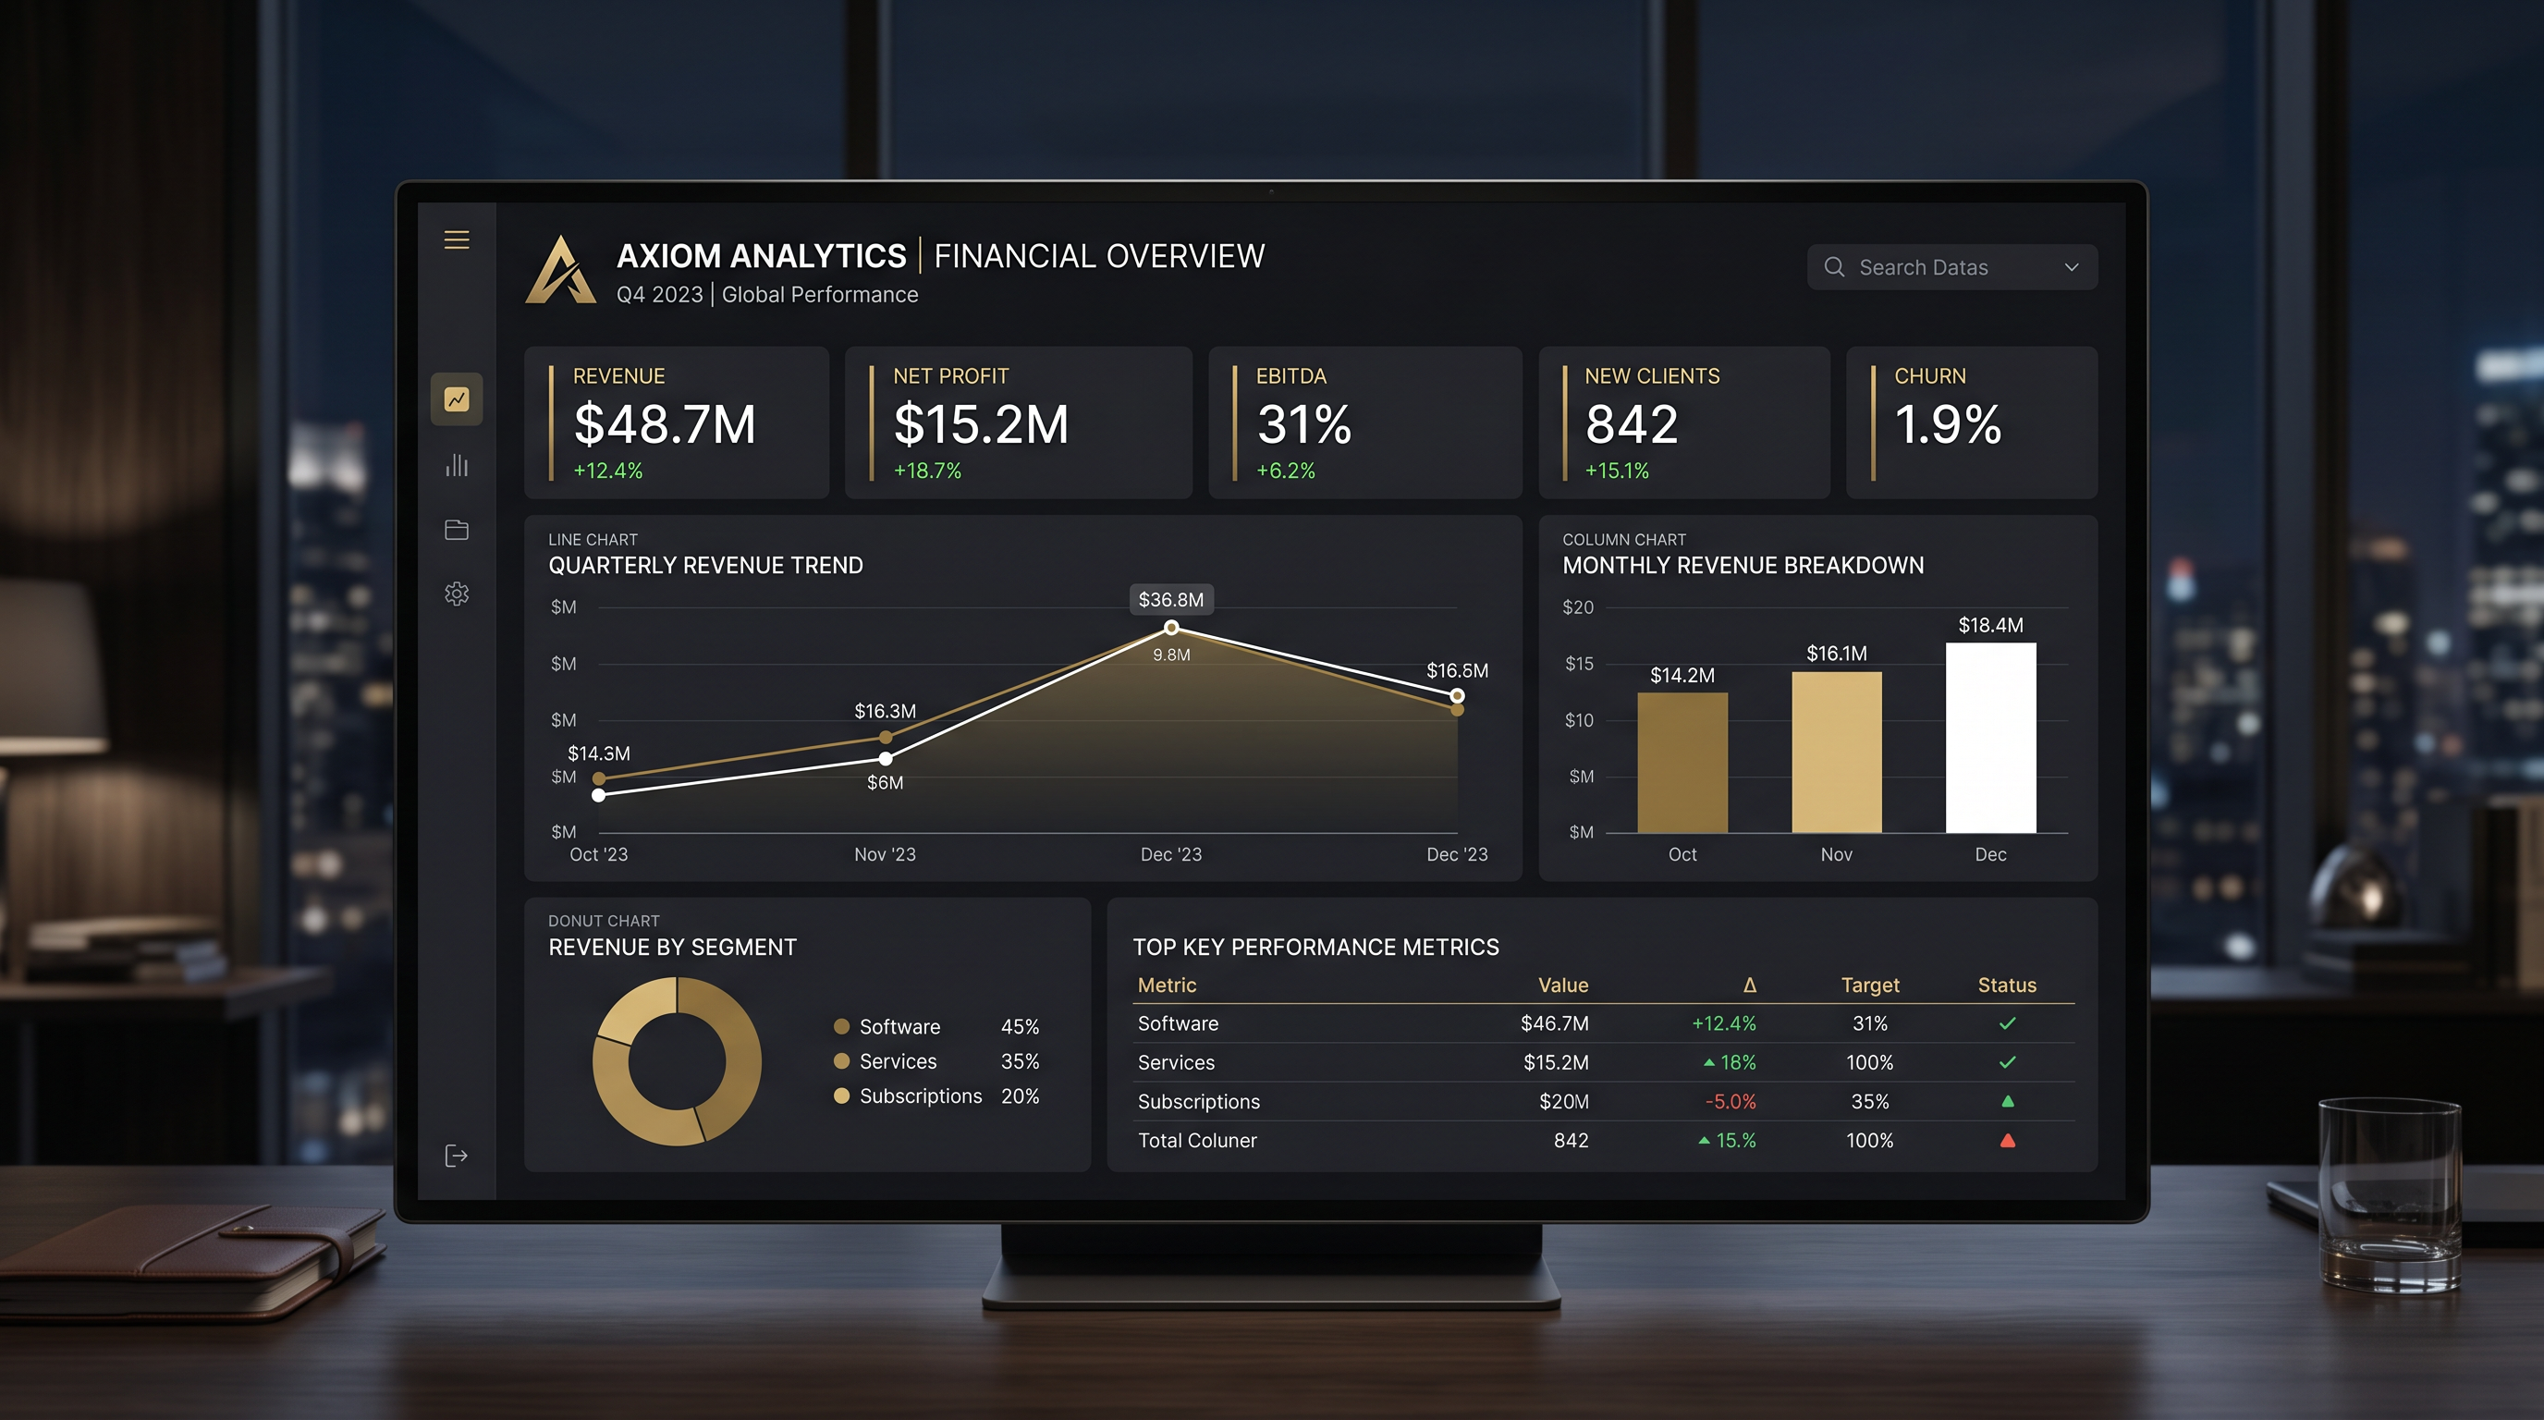2544x1420 pixels.
Task: Click the FINANCIAL OVERVIEW heading
Action: click(x=1099, y=256)
